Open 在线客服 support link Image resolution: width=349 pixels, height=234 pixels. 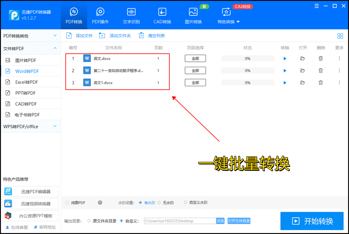point(17,227)
